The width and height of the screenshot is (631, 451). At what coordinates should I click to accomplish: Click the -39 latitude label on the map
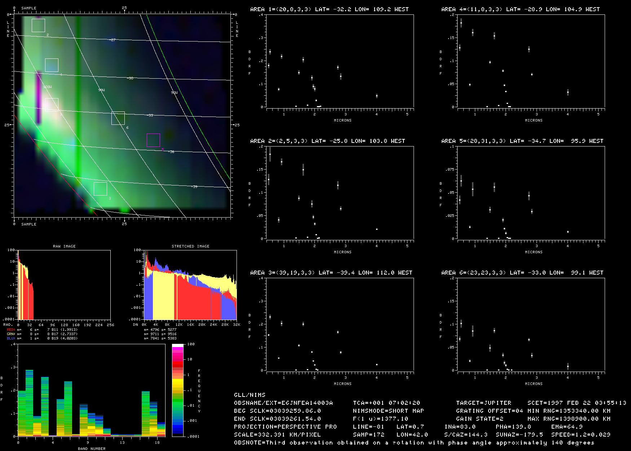194,187
